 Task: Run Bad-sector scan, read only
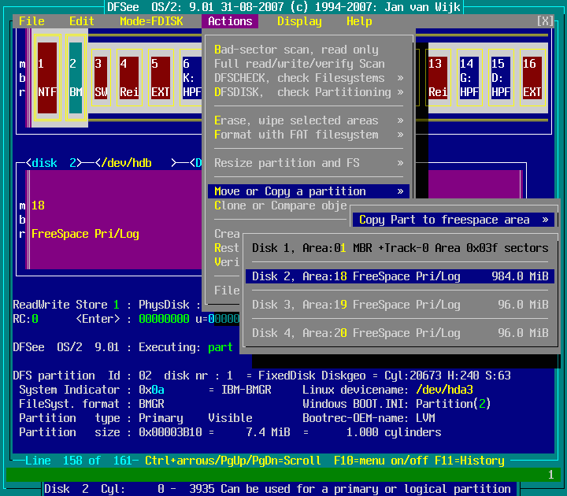pyautogui.click(x=296, y=50)
